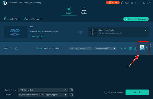Open the Edit effects wand icon
Image resolution: width=153 pixels, height=99 pixels.
121,48
